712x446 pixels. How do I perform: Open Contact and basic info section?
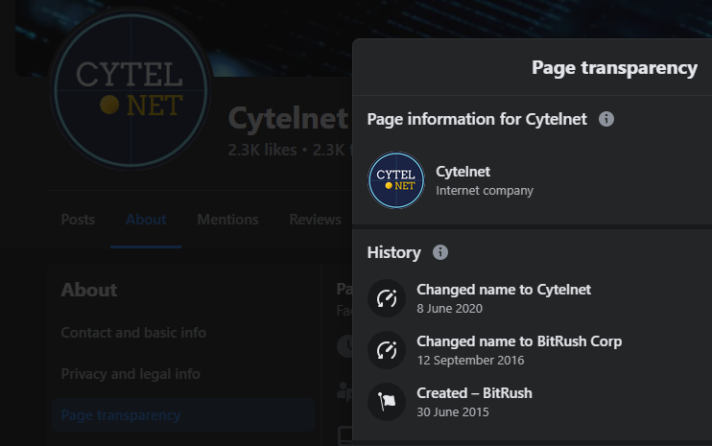pyautogui.click(x=133, y=333)
